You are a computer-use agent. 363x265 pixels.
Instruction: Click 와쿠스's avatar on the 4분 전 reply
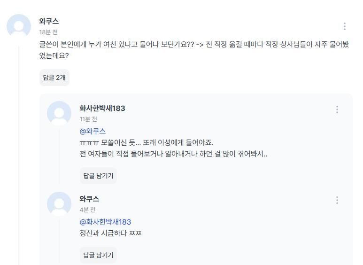coord(59,204)
